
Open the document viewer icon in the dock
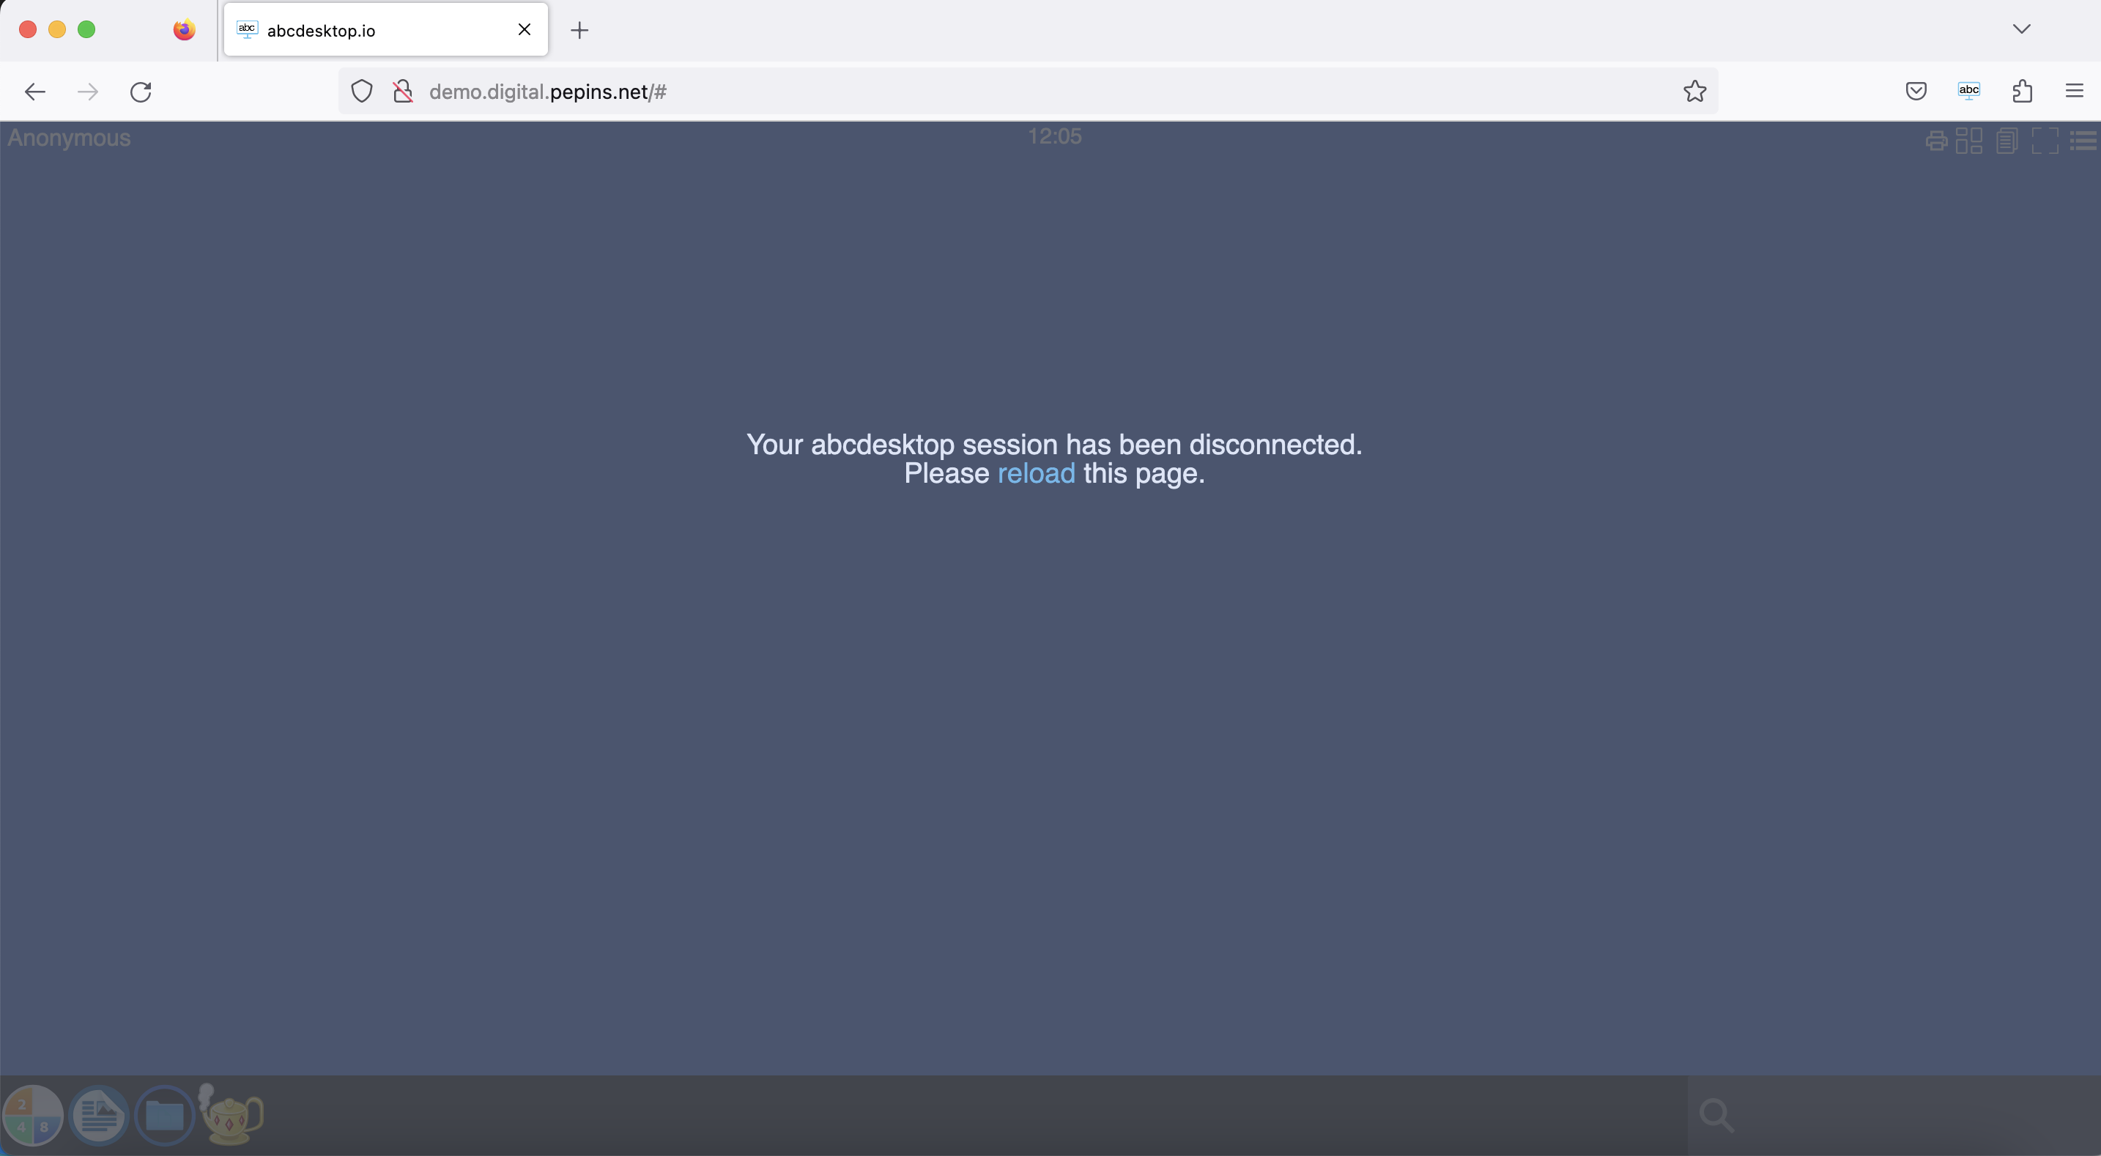[98, 1114]
